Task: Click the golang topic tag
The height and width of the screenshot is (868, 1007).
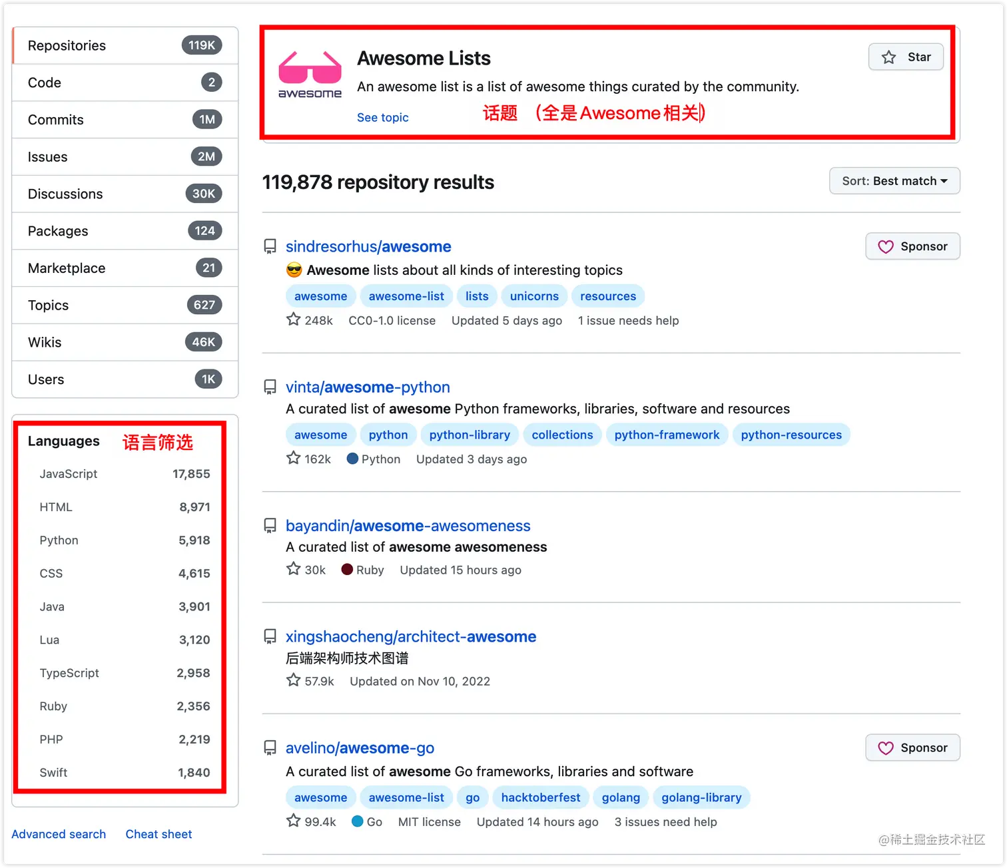Action: coord(621,797)
